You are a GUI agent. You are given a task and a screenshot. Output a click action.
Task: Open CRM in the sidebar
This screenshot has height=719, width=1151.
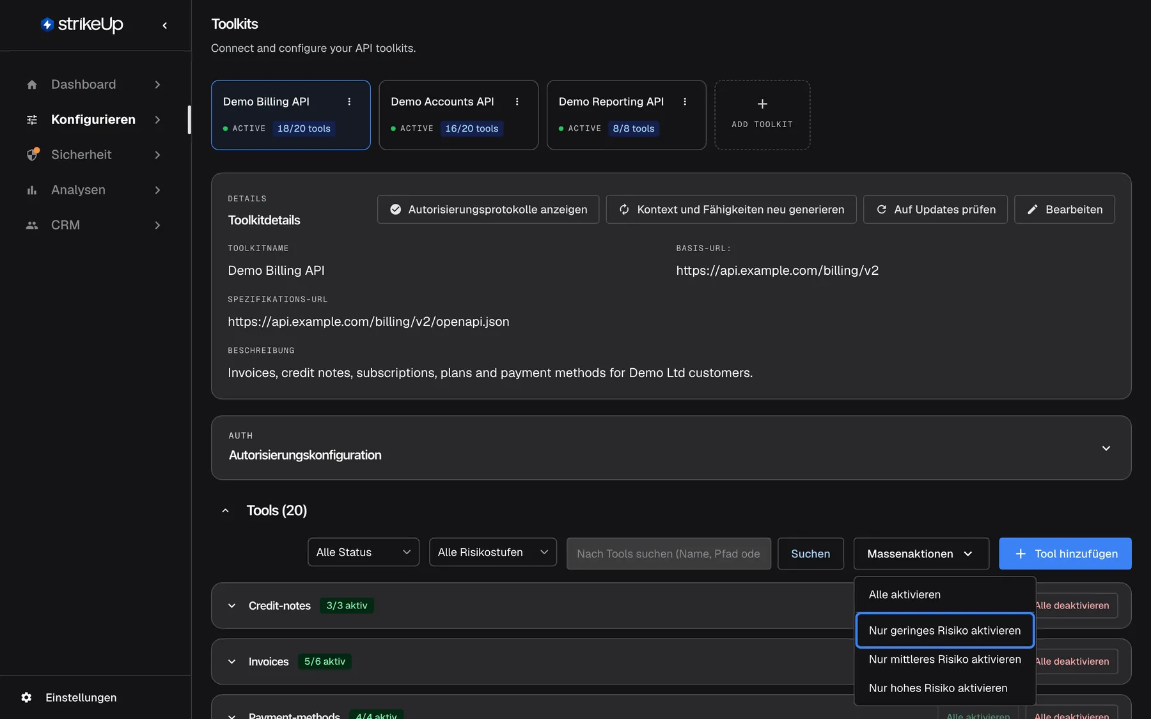pyautogui.click(x=93, y=225)
